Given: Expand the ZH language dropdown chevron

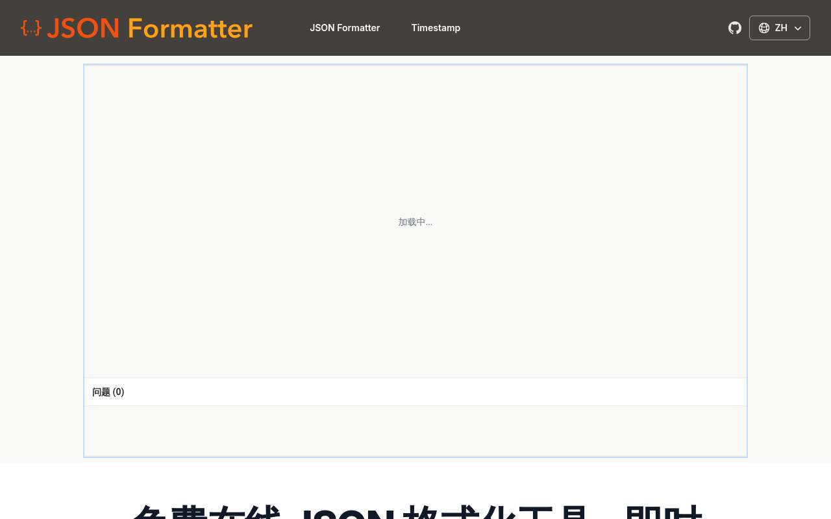Looking at the screenshot, I should pyautogui.click(x=798, y=29).
